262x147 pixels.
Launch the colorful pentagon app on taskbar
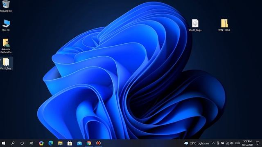[x=41, y=143]
